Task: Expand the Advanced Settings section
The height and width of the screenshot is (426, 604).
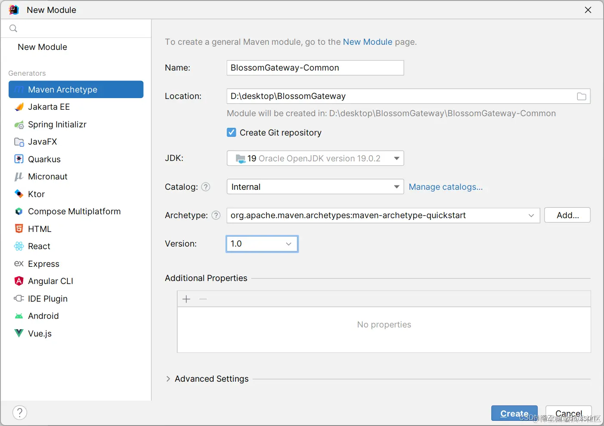Action: click(168, 379)
